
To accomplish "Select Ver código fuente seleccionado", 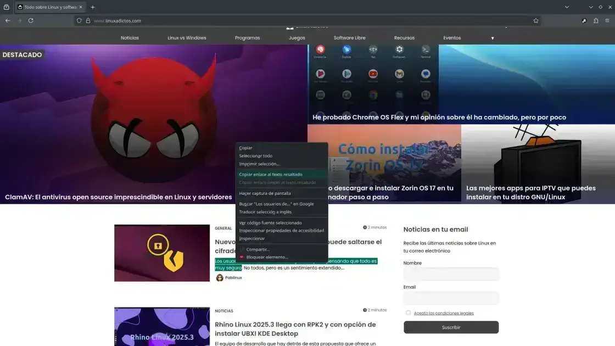I will [x=282, y=223].
